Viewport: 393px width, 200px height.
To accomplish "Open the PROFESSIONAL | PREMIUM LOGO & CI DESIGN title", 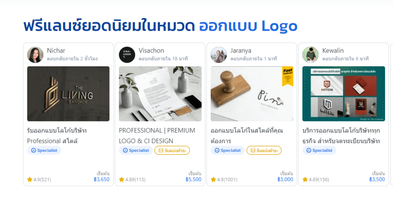I will pyautogui.click(x=157, y=136).
